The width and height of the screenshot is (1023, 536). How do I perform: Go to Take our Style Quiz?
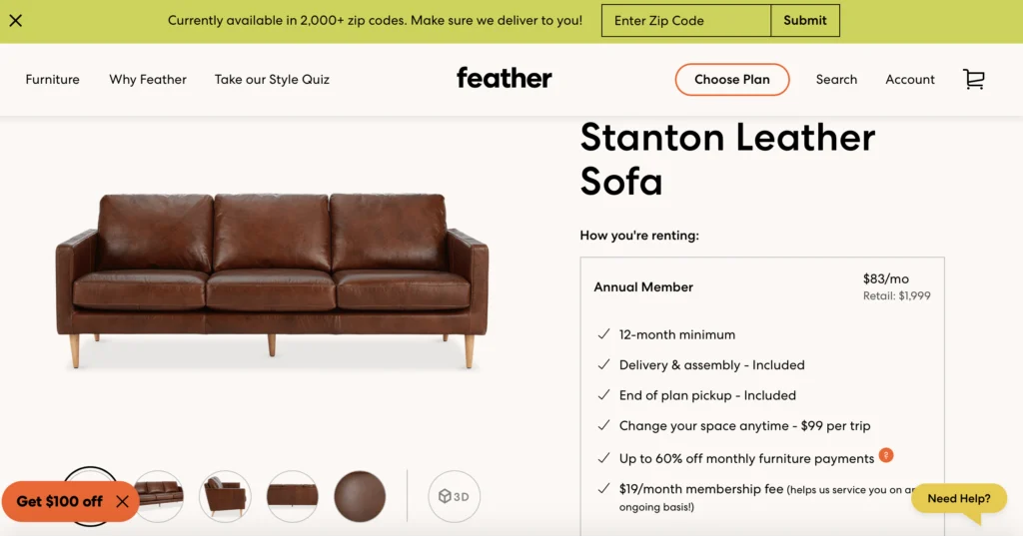pos(272,80)
